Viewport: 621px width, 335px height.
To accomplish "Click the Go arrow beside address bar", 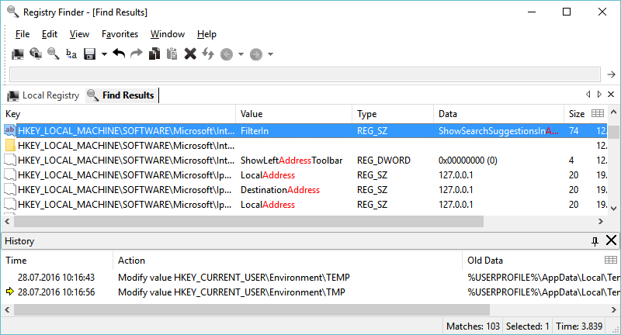I will tap(611, 74).
